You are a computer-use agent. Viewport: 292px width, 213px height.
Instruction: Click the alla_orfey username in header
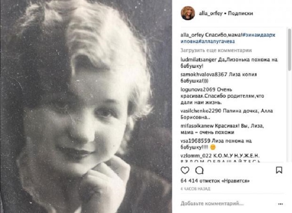pyautogui.click(x=211, y=14)
